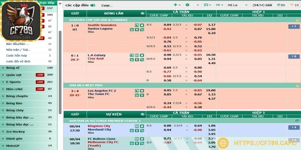Click the pitch view icon beside L.A Galaxy

[137, 55]
